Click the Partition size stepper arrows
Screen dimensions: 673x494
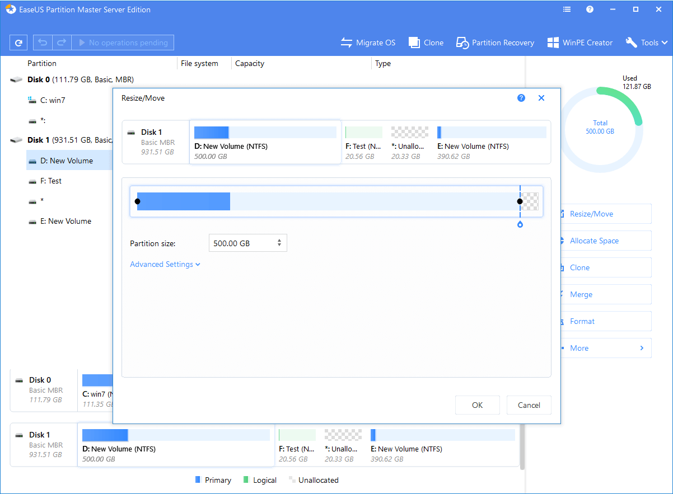279,243
